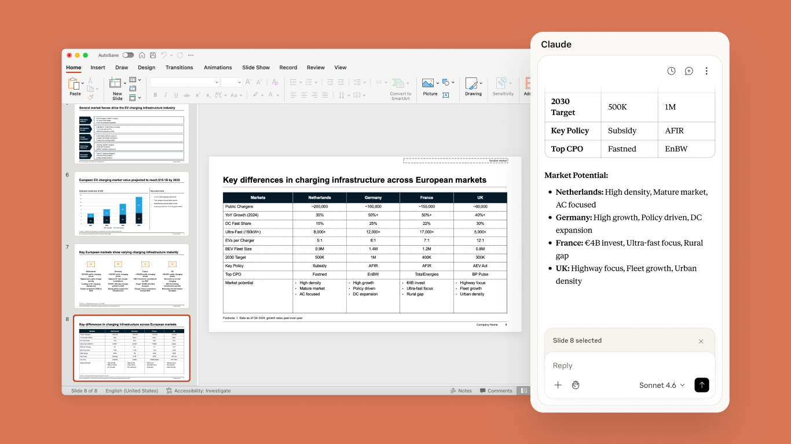Toggle the AutoSave switch
The height and width of the screenshot is (444, 791).
tap(128, 55)
